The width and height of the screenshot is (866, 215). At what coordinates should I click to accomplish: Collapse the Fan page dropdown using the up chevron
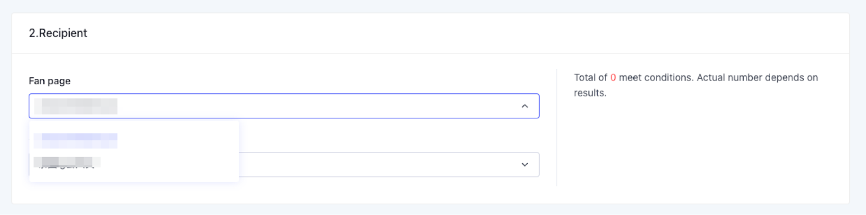point(524,106)
